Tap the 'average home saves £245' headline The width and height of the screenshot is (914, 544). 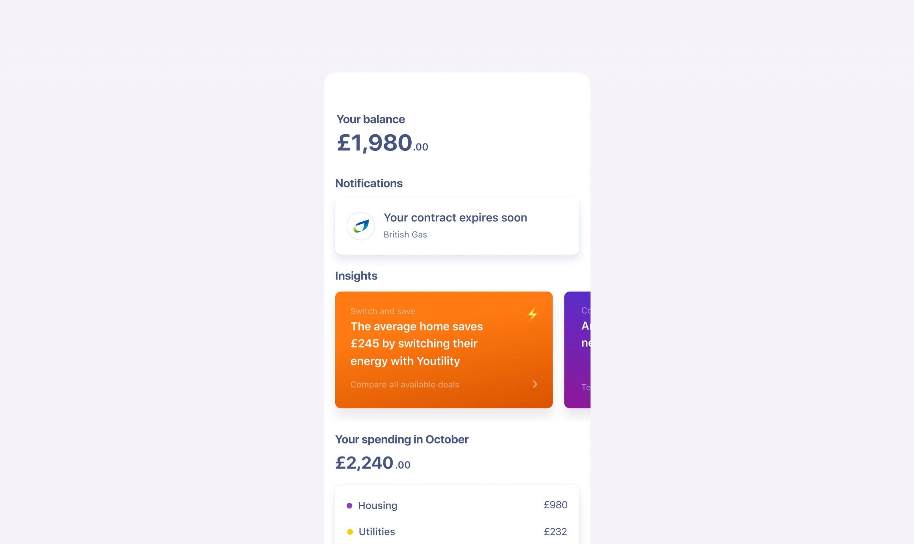417,344
